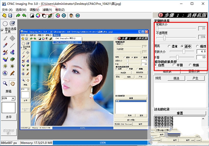Click the 平滑 slider handle
Viewport: 209px width, 146px height.
177,57
